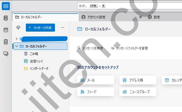This screenshot has height=112, width=182.
Task: Set up a フィード account
Action: [96, 92]
